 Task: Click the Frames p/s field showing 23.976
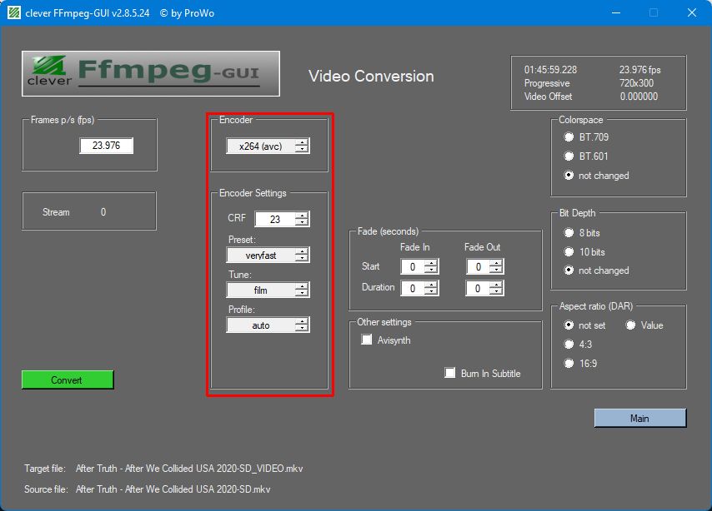(106, 146)
